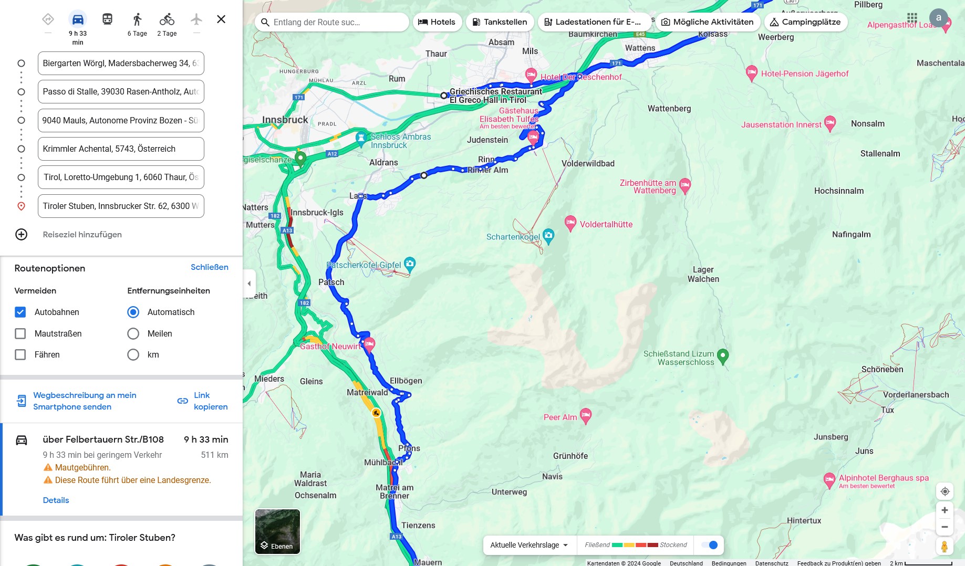Uncheck the Autobahnen avoid checkbox
This screenshot has width=965, height=566.
click(x=20, y=312)
